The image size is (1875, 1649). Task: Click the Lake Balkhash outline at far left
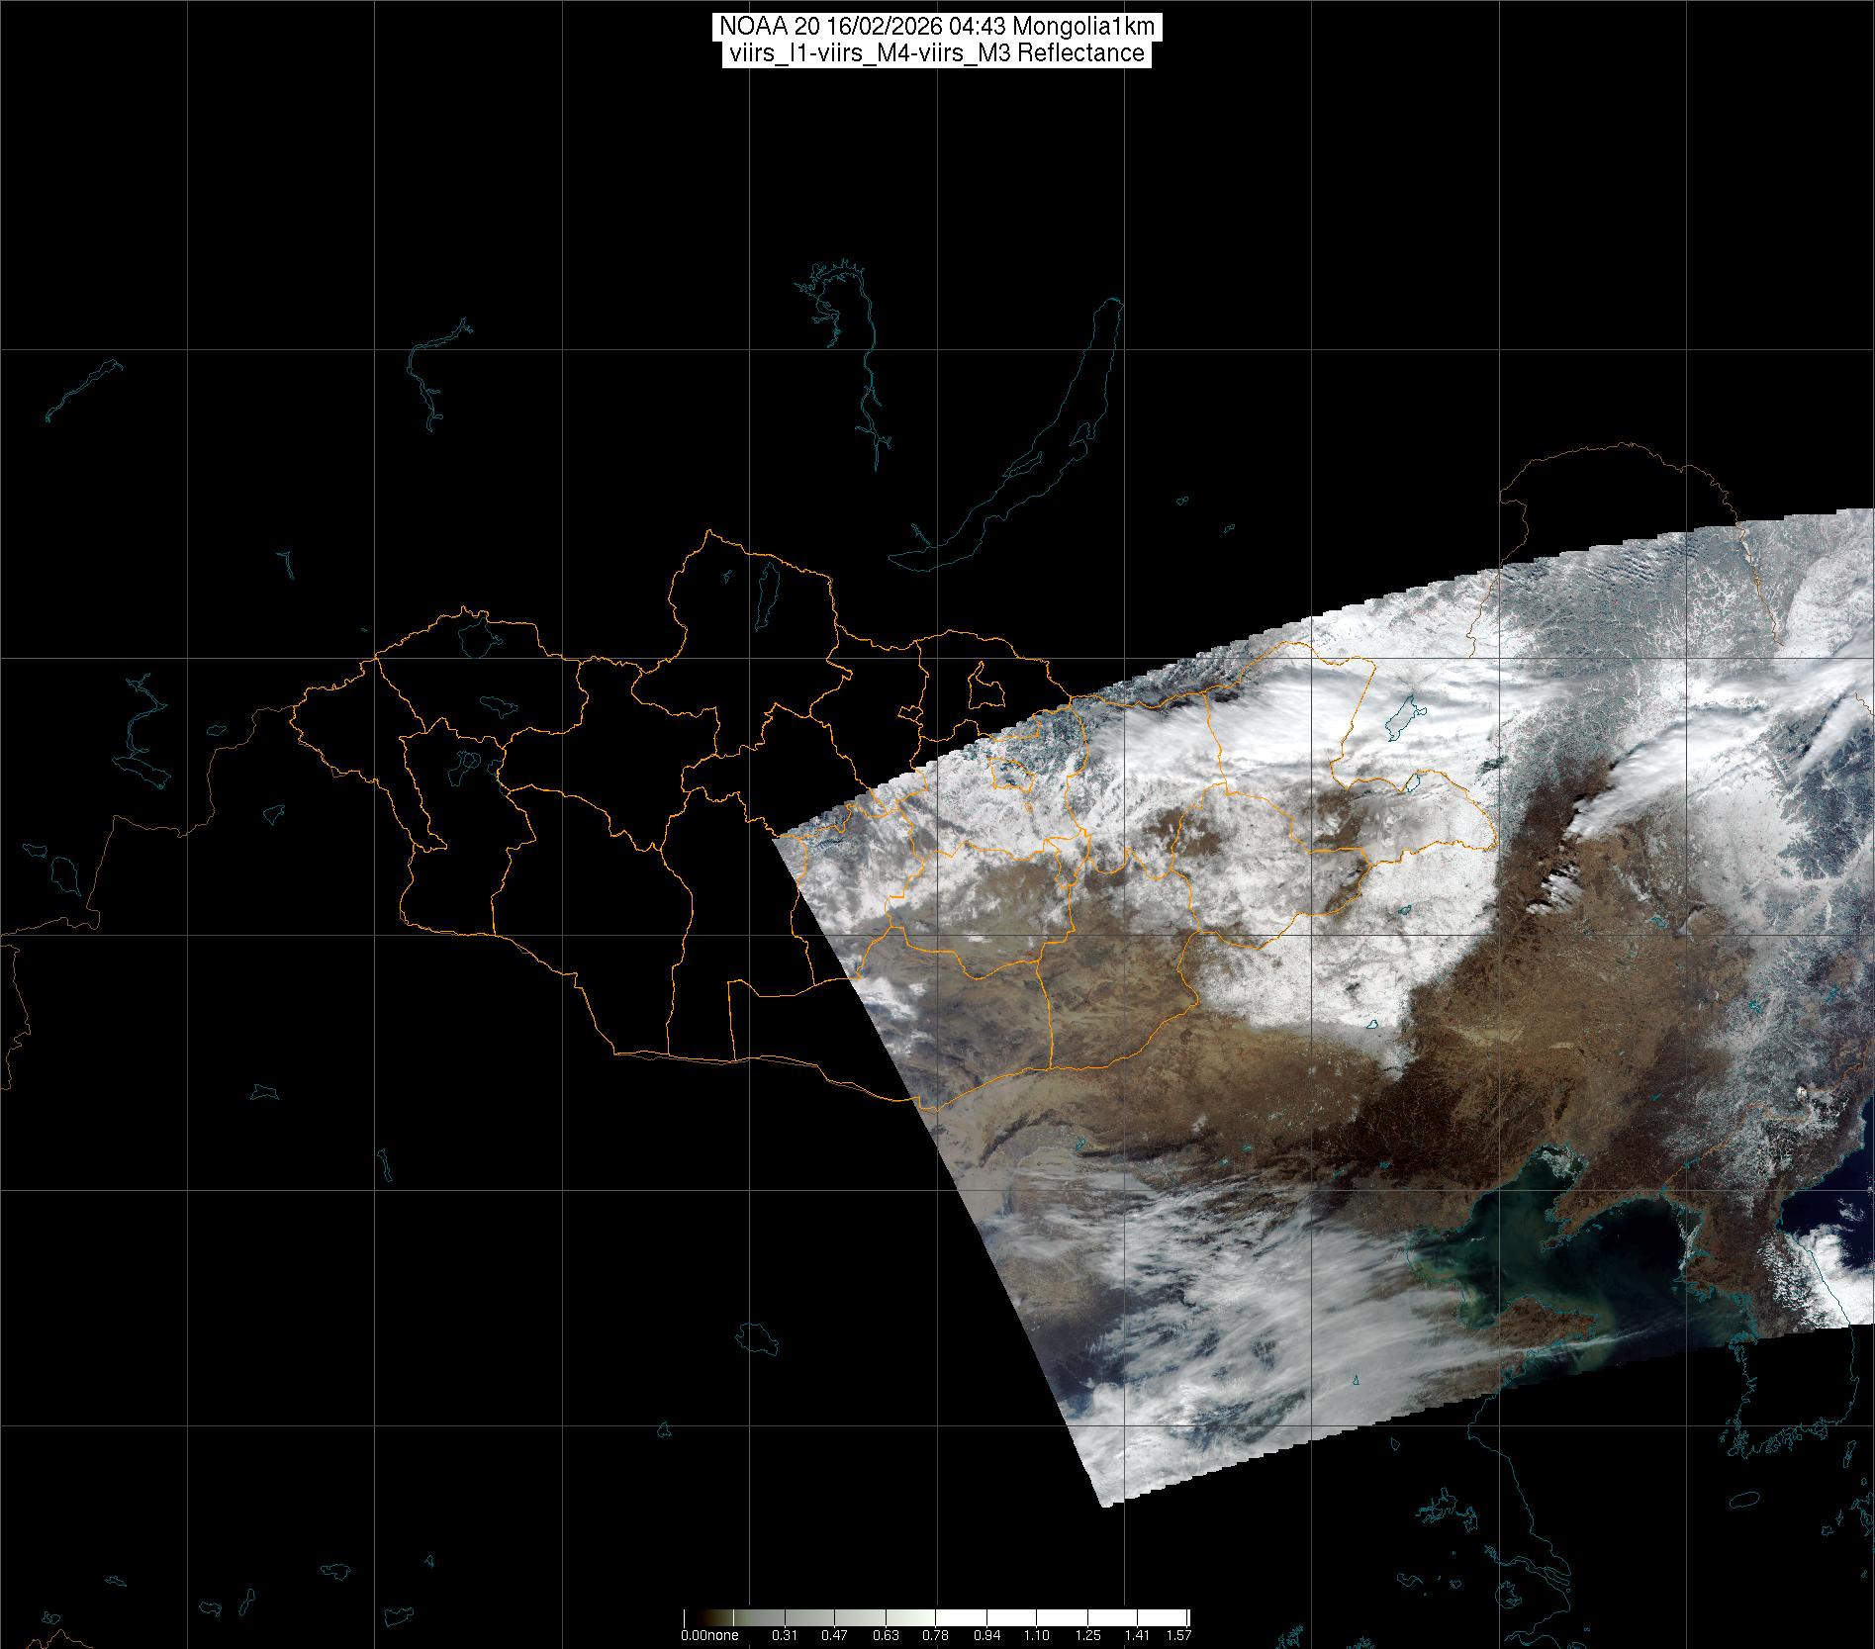coord(84,389)
